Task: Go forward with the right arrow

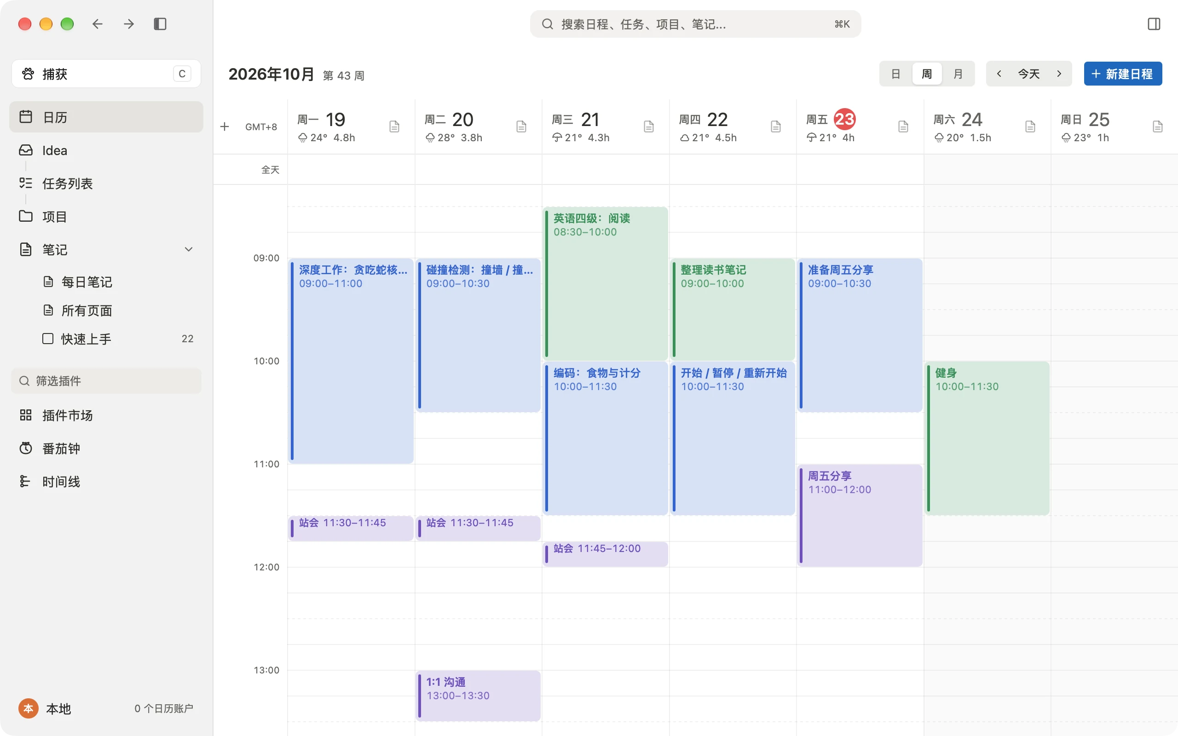Action: tap(128, 24)
